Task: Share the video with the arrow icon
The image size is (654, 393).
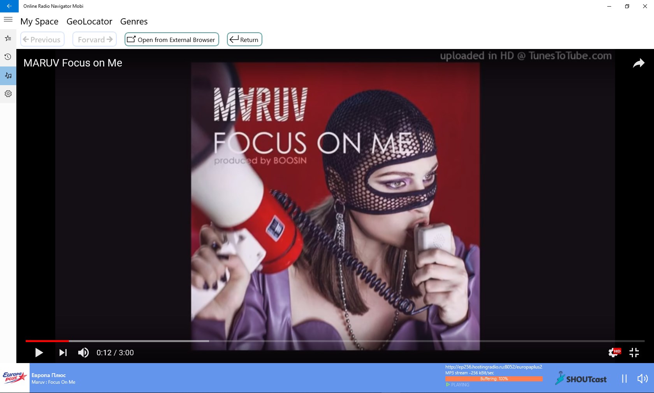Action: [x=638, y=63]
